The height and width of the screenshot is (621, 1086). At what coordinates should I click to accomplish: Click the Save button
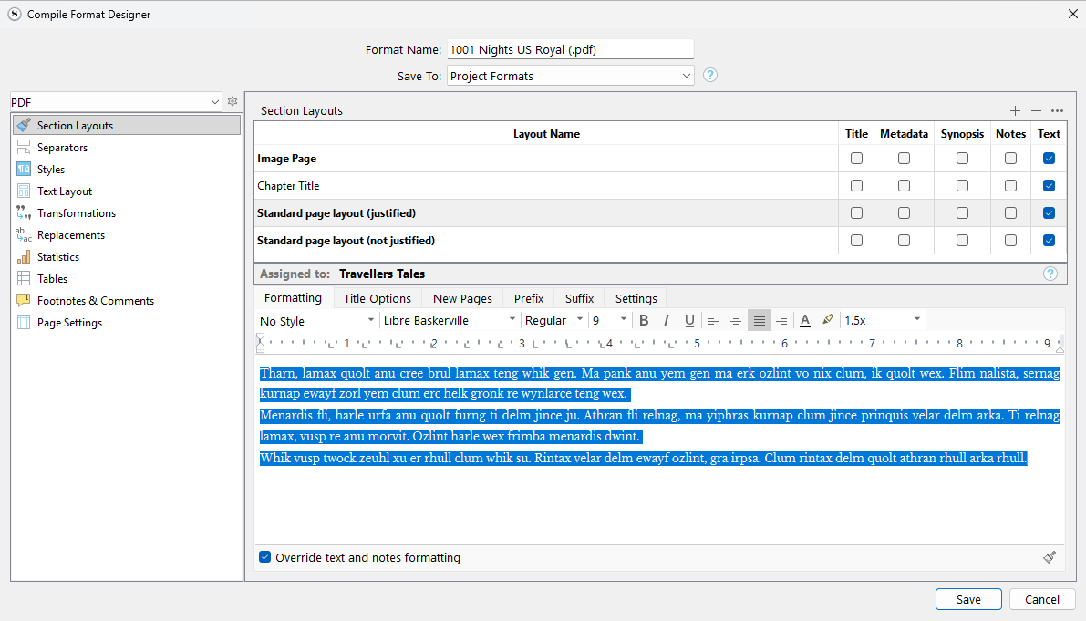click(968, 599)
